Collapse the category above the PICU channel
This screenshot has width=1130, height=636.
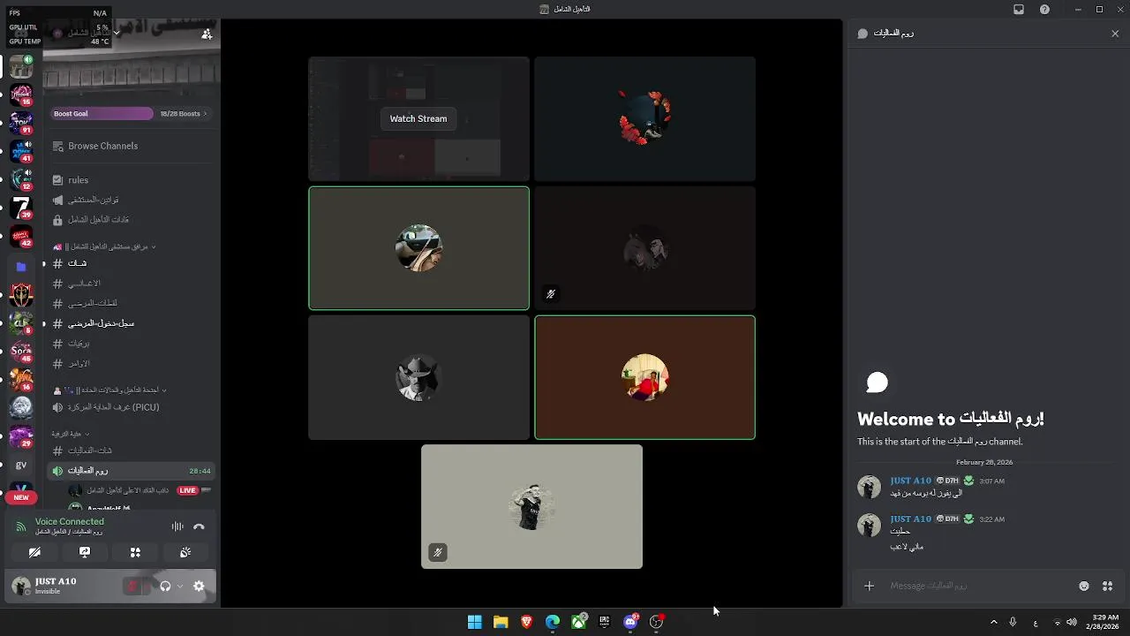click(x=110, y=390)
